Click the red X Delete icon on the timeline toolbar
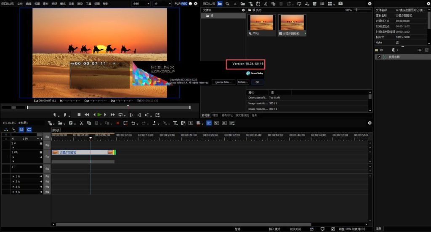The width and height of the screenshot is (431, 232). click(118, 123)
